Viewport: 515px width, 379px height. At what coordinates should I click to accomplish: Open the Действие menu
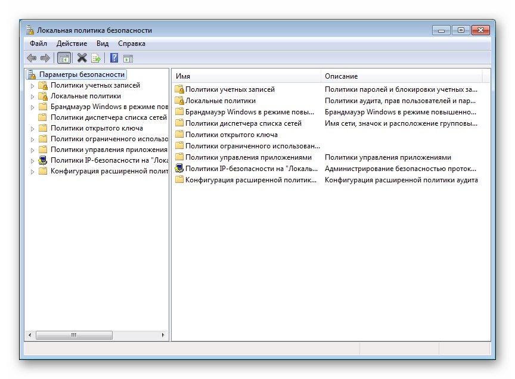click(72, 44)
